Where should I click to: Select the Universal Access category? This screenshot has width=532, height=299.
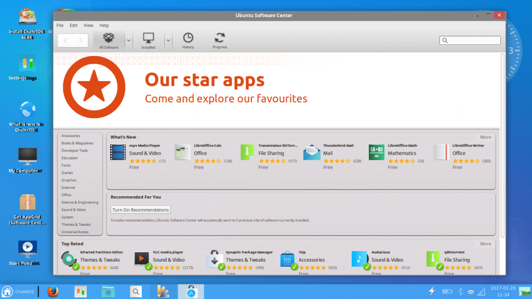point(75,232)
